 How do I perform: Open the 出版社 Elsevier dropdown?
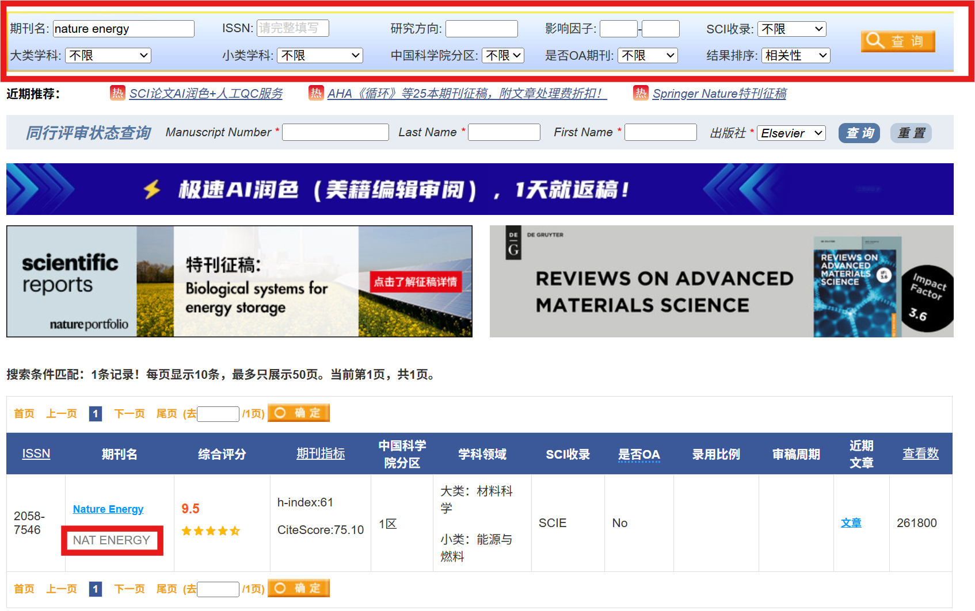point(791,133)
